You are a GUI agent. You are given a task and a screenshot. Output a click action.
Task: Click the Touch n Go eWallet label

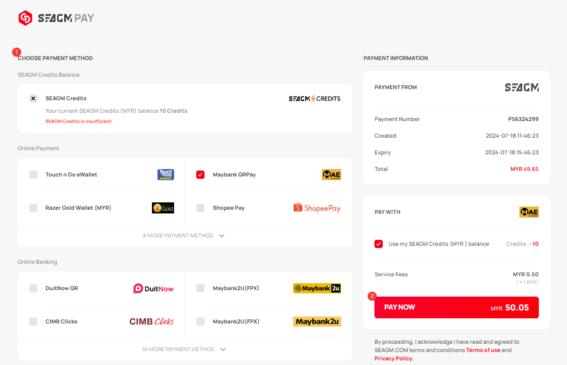pos(72,175)
